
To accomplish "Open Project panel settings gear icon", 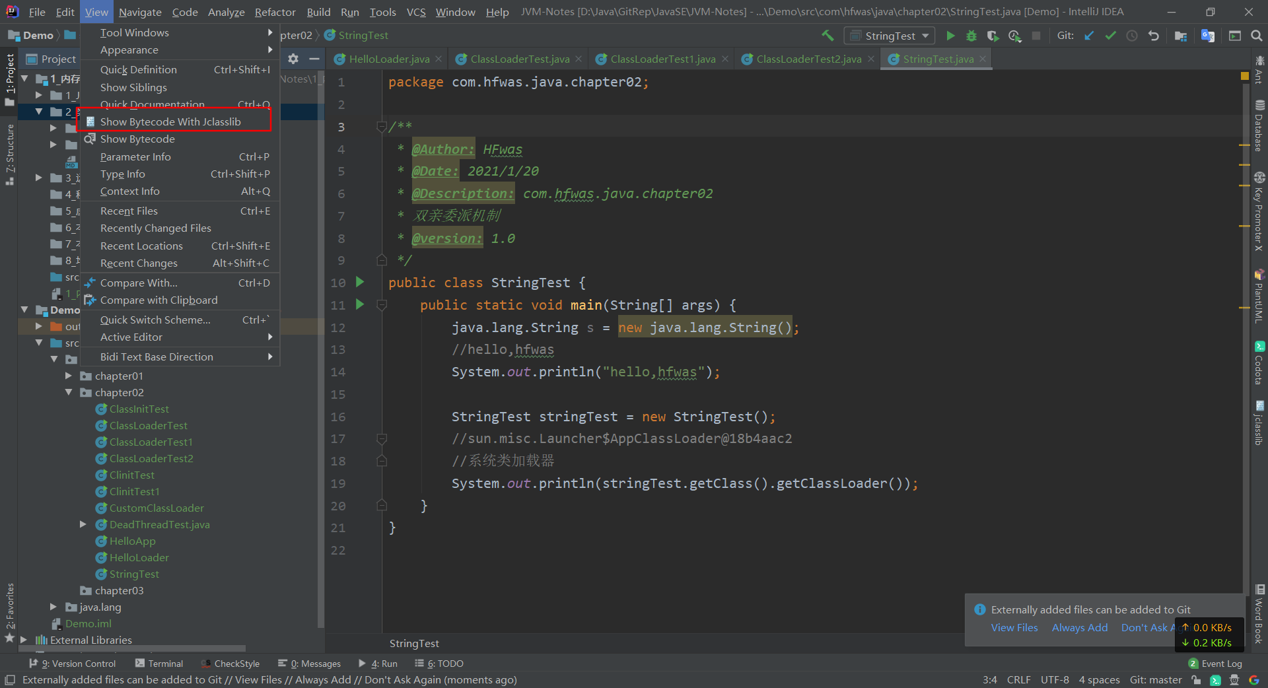I will click(x=293, y=59).
